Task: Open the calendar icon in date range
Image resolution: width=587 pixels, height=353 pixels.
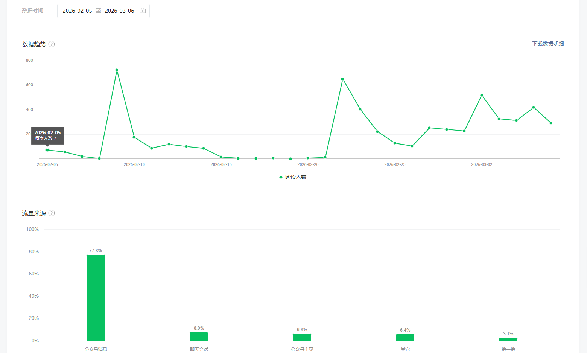Action: tap(143, 11)
